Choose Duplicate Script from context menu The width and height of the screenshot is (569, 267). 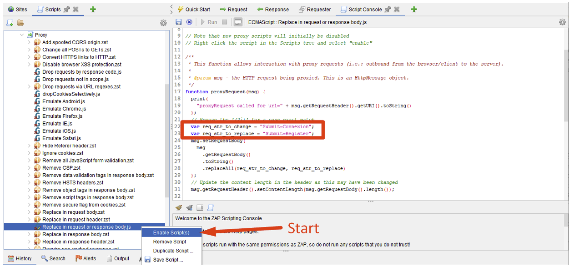pyautogui.click(x=173, y=251)
